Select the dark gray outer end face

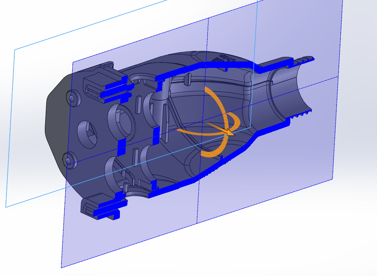55,124
